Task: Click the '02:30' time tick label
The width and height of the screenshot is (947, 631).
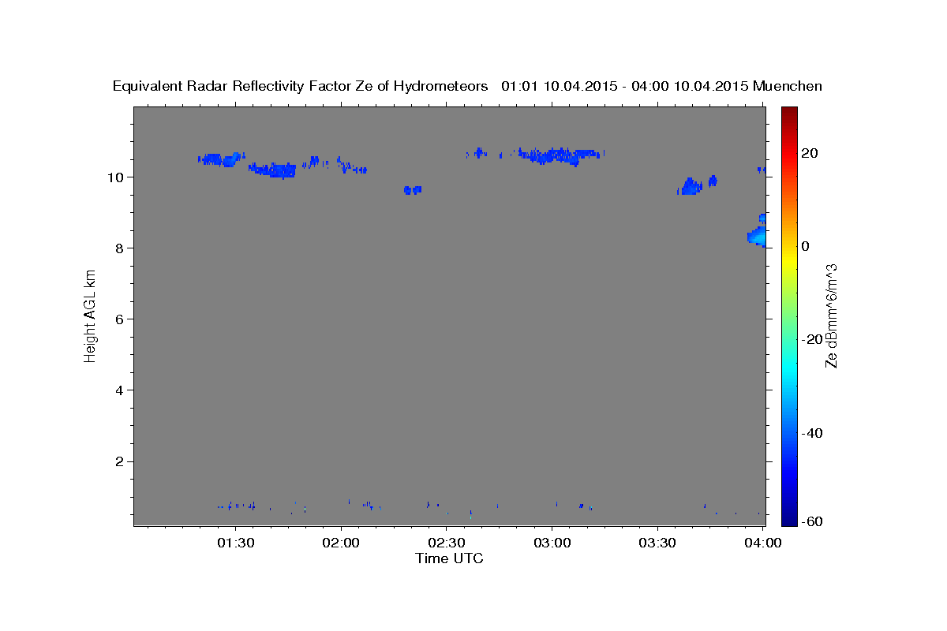Action: (x=447, y=543)
